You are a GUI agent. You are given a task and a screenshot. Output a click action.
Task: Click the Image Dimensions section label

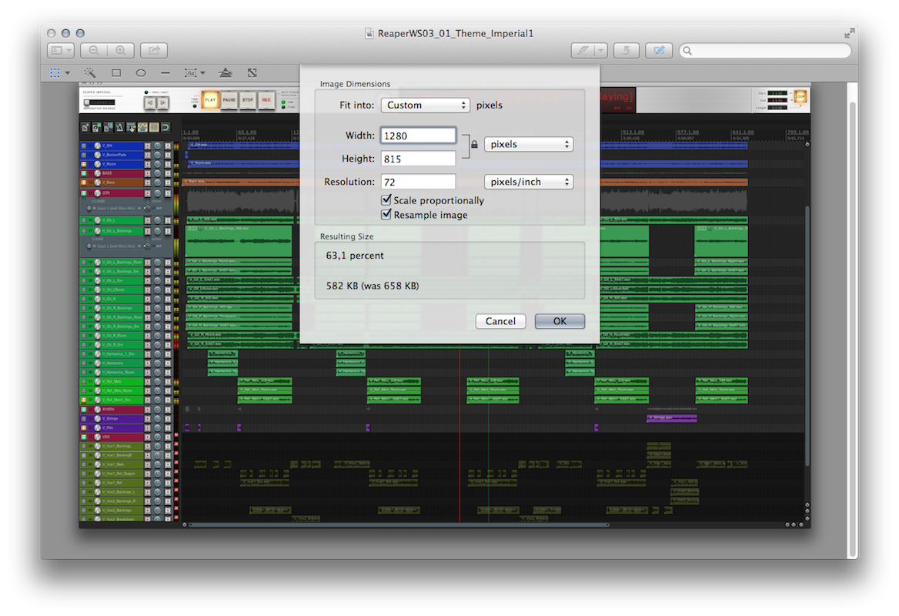[x=355, y=84]
